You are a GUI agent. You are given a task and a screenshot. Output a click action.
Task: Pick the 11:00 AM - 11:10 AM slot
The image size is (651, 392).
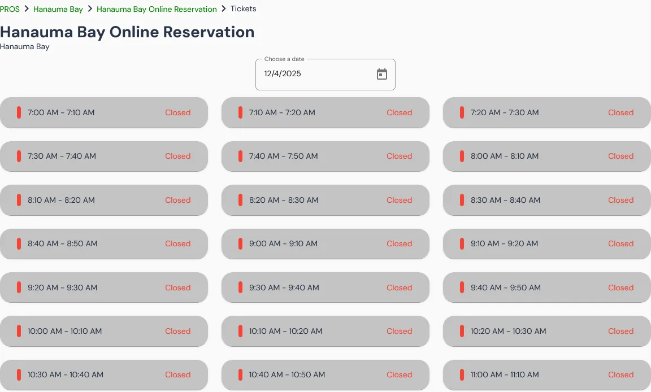click(547, 375)
